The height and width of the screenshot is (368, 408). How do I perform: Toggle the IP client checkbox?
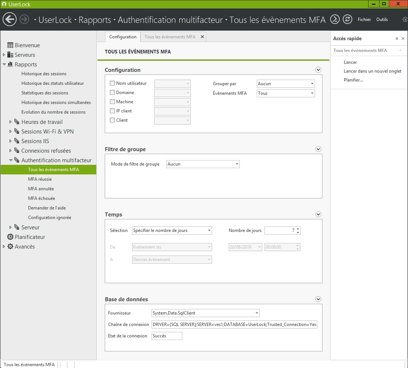(x=113, y=111)
